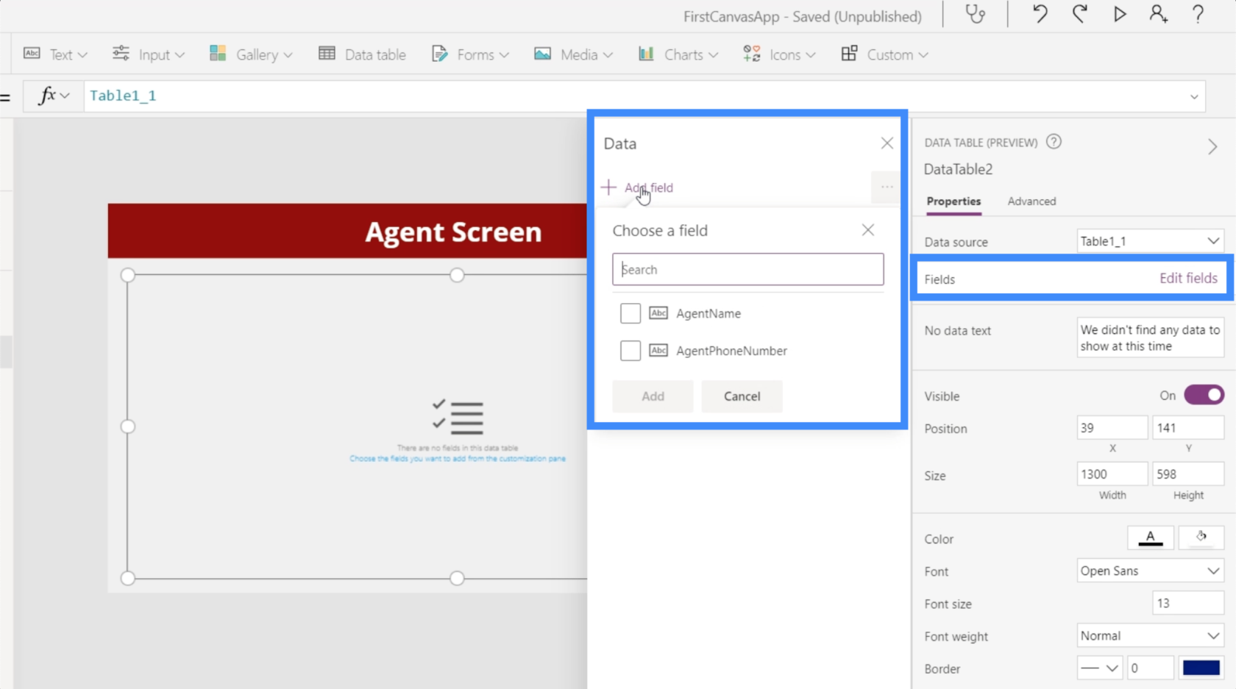This screenshot has height=689, width=1236.
Task: Open the Custom menu
Action: (884, 54)
